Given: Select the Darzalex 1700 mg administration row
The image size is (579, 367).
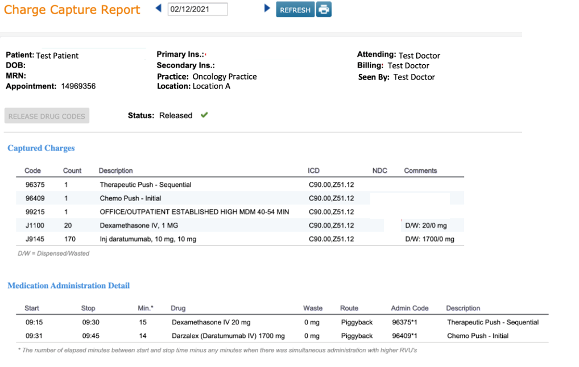Looking at the screenshot, I should point(228,336).
